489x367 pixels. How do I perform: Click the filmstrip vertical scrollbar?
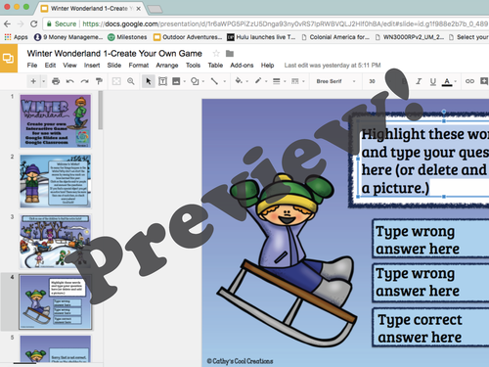[101, 110]
